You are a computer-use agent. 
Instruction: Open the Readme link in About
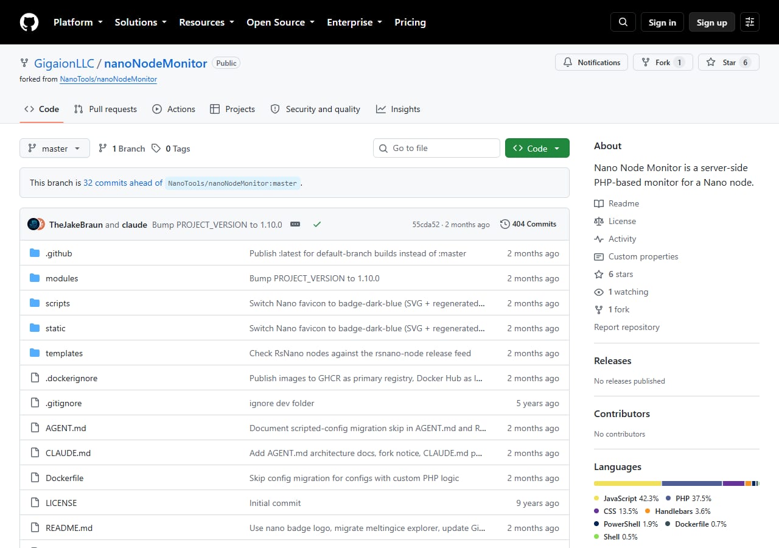click(617, 203)
